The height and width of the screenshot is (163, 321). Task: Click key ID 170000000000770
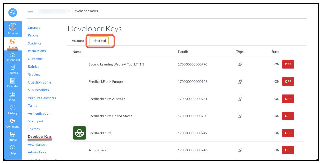(x=192, y=64)
